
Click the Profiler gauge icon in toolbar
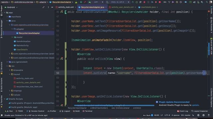coord(152,2)
